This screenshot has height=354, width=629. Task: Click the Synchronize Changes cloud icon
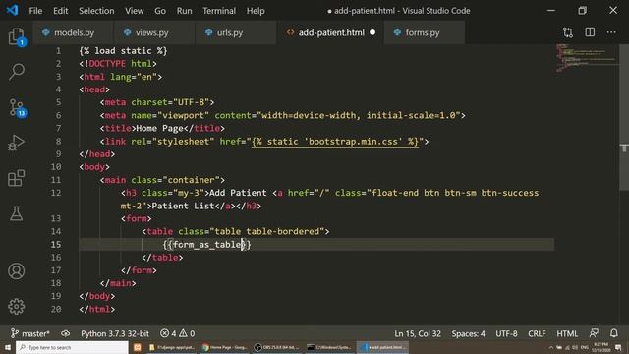pos(66,333)
